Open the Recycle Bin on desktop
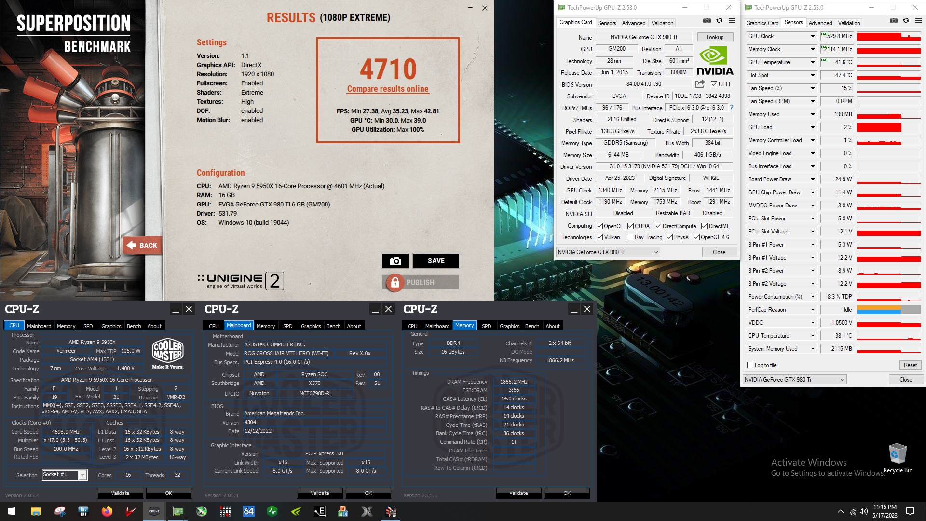This screenshot has width=926, height=521. pyautogui.click(x=898, y=458)
